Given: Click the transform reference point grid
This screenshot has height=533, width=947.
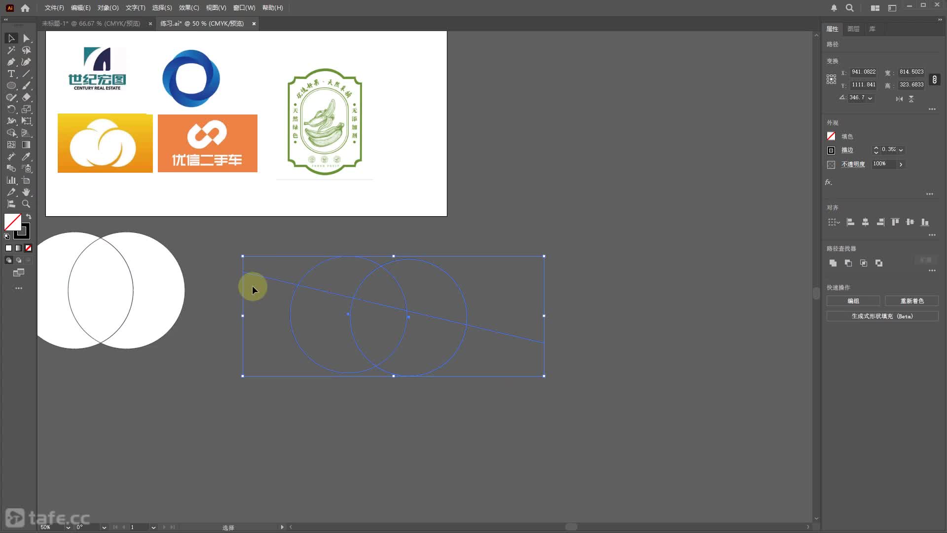Looking at the screenshot, I should tap(832, 79).
